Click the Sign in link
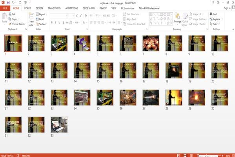Image resolution: width=235 pixels, height=157 pixels. pyautogui.click(x=227, y=8)
